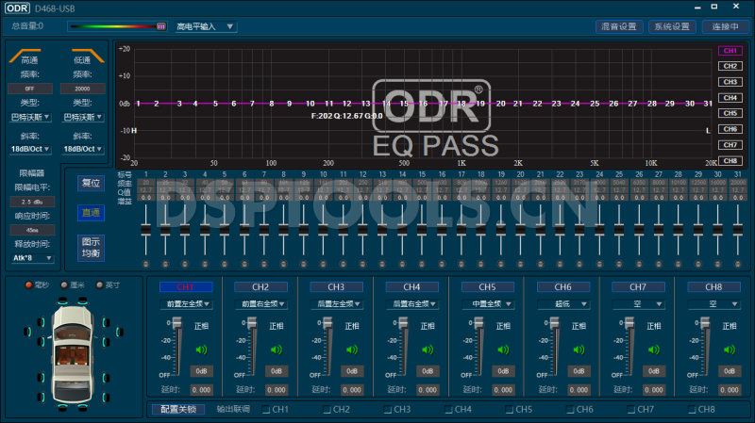Click the low-pass filter curve icon
The image size is (755, 423).
(x=88, y=55)
